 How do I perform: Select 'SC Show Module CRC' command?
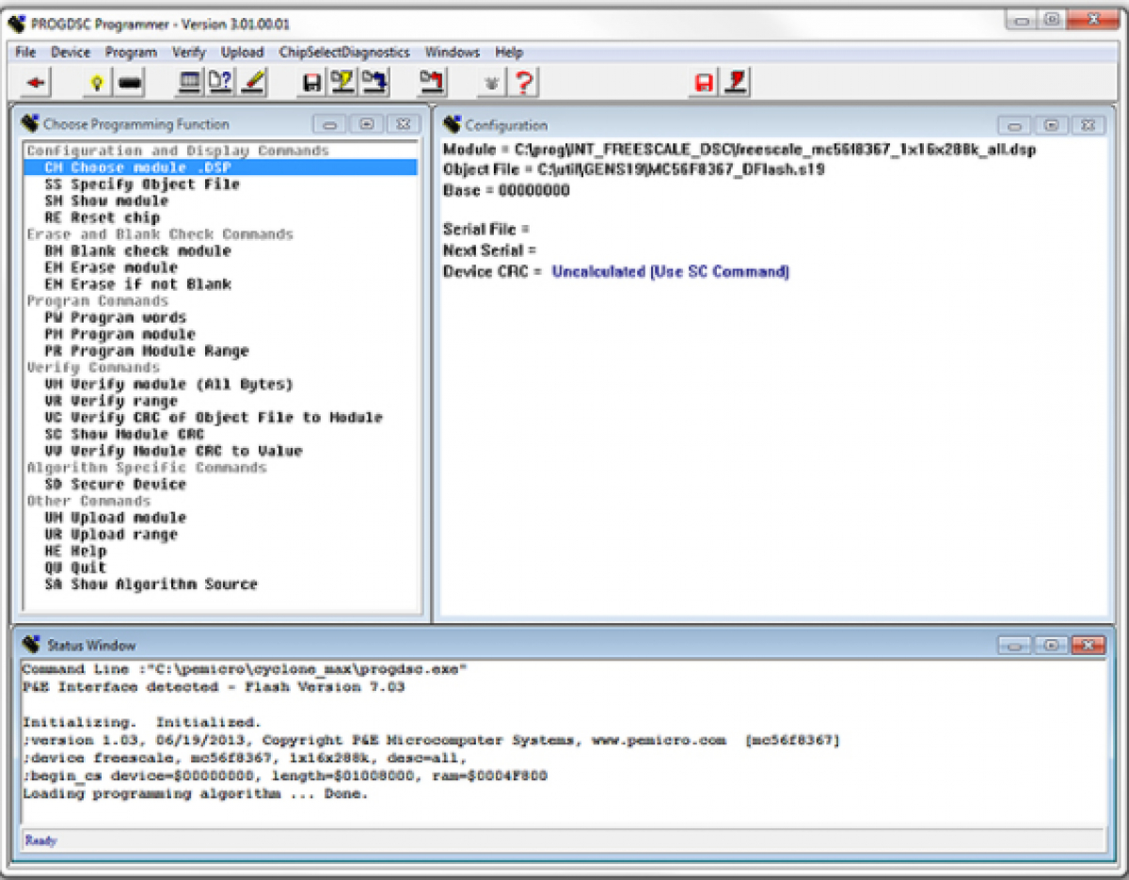click(x=123, y=434)
